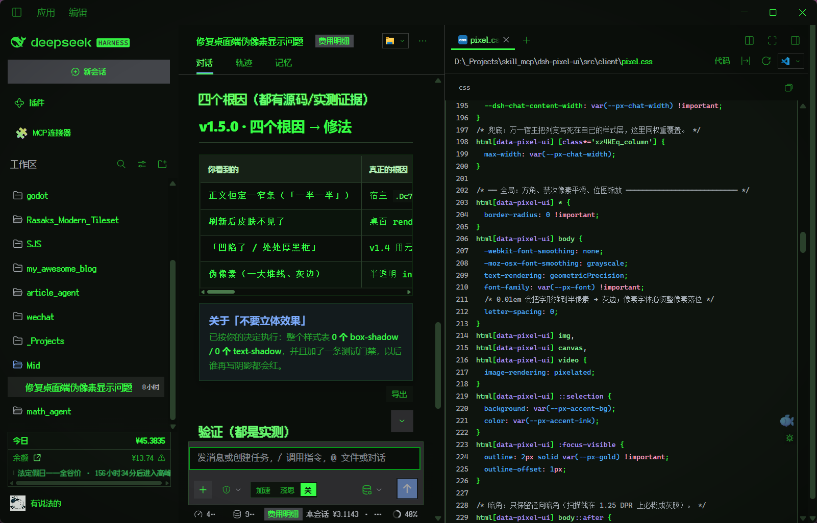Toggle line wrap width icon

[x=746, y=61]
